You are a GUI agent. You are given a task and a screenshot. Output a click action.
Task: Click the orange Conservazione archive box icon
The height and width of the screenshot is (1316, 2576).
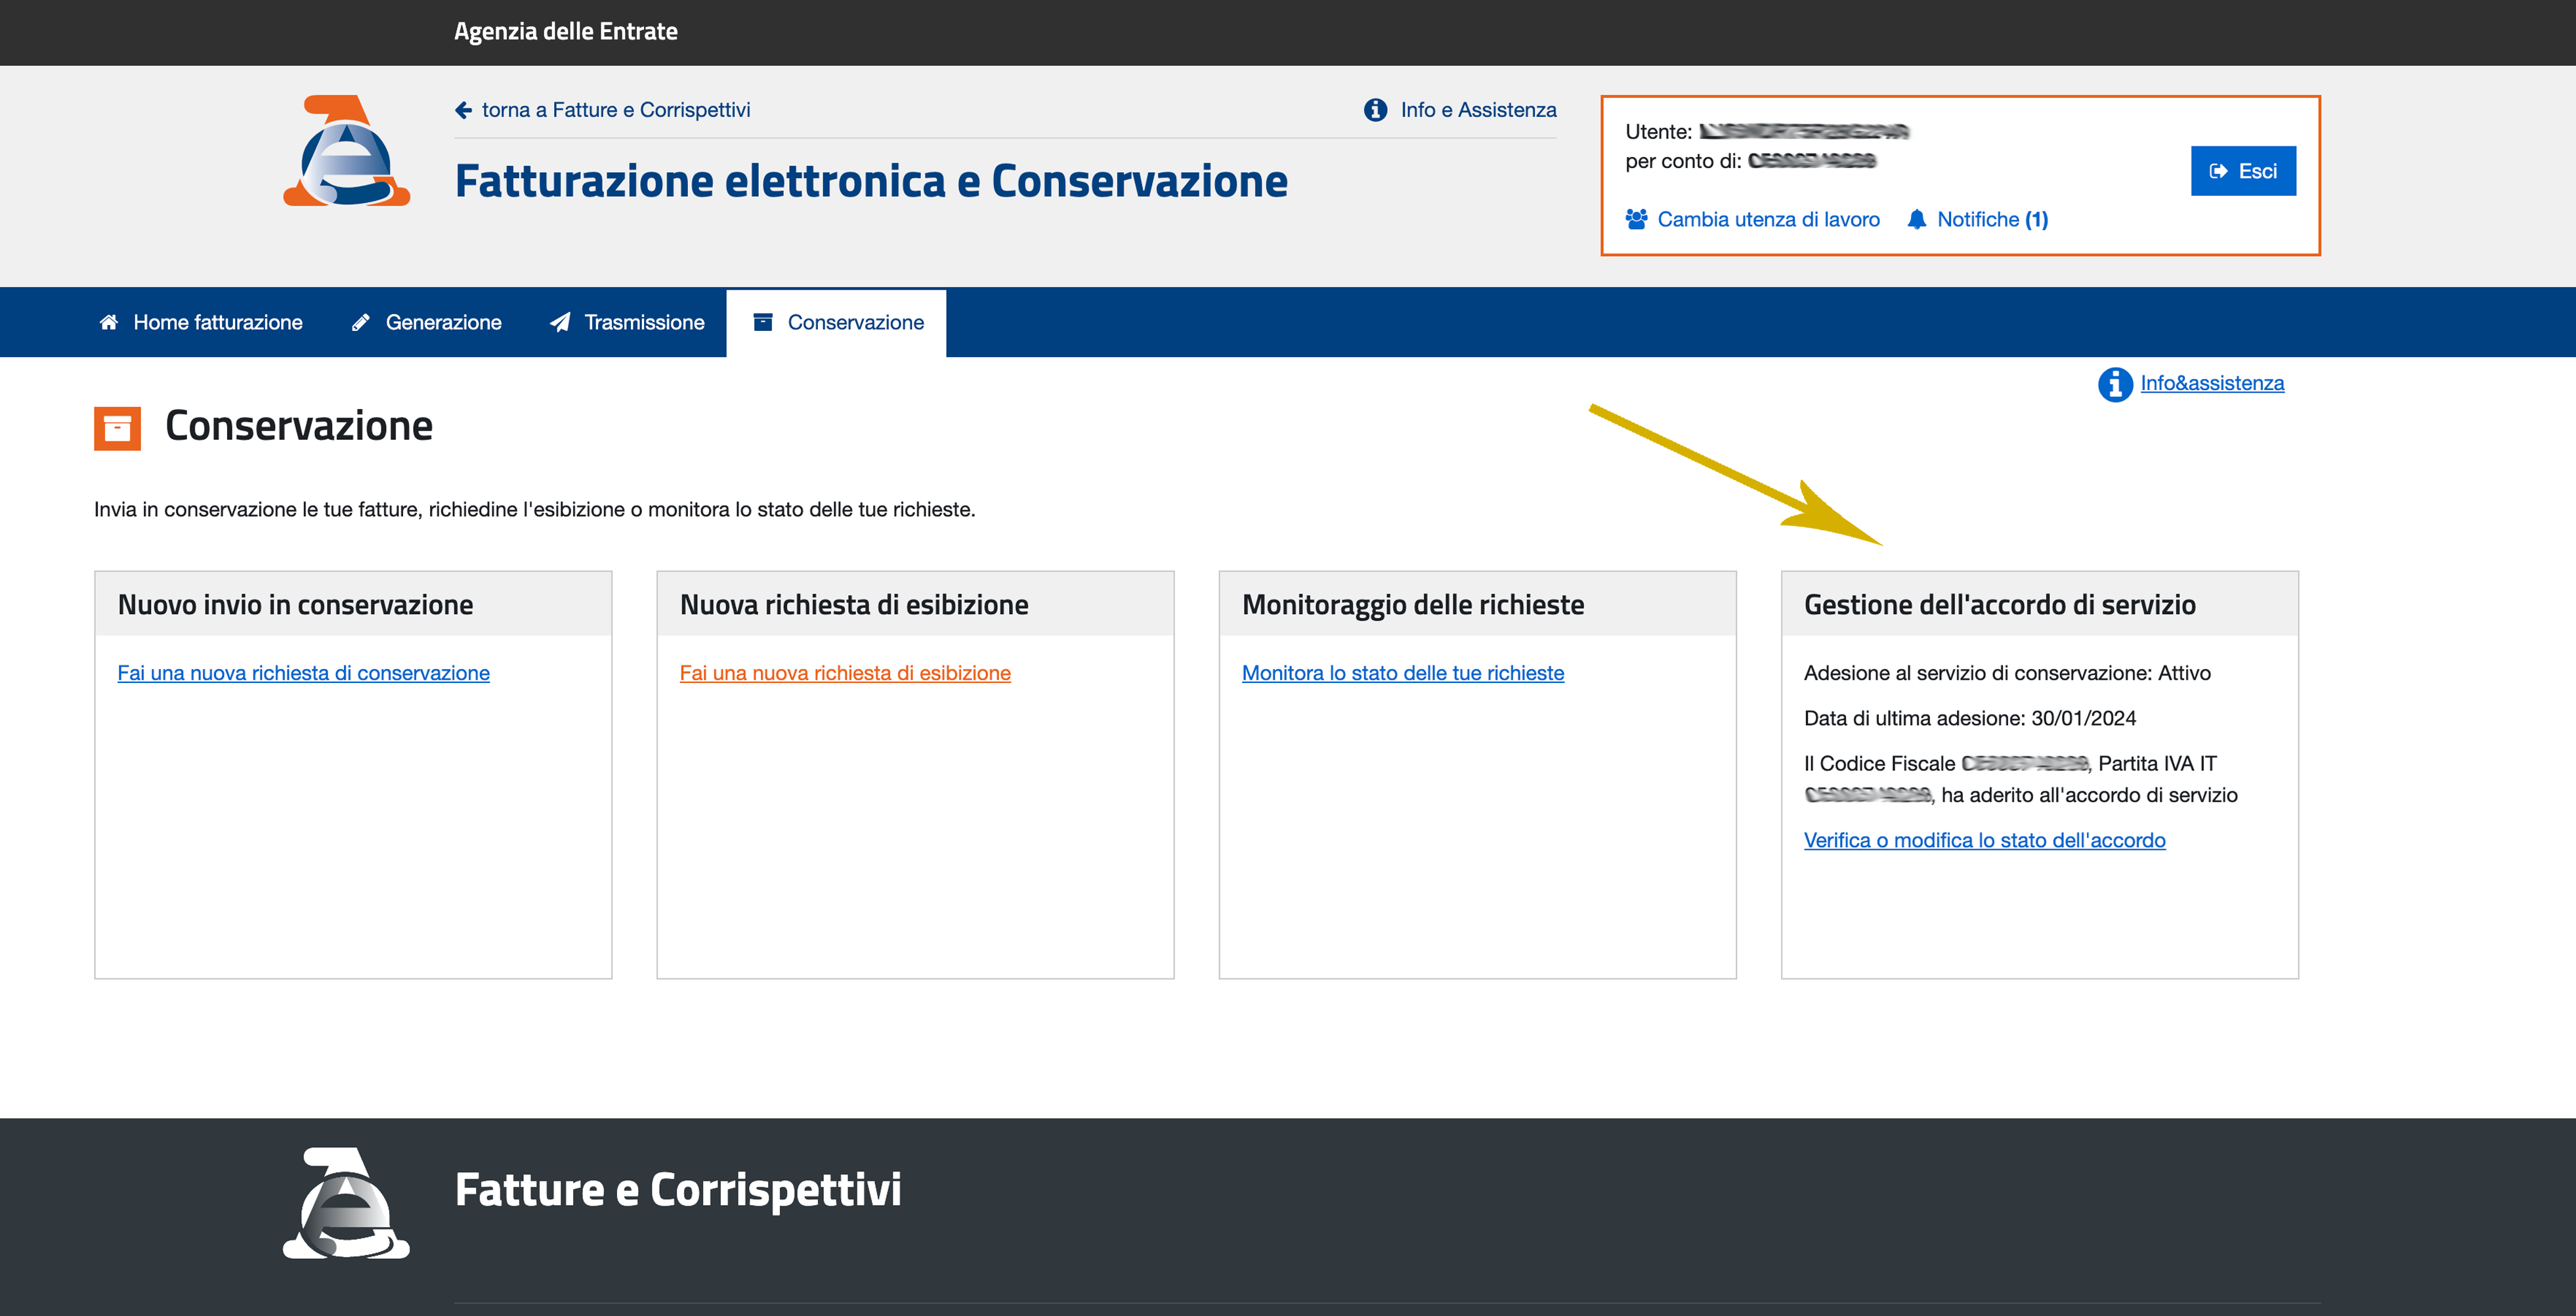[x=117, y=428]
